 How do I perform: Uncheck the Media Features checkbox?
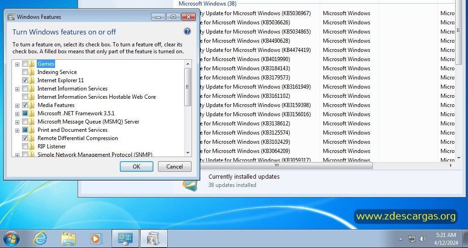tap(25, 105)
